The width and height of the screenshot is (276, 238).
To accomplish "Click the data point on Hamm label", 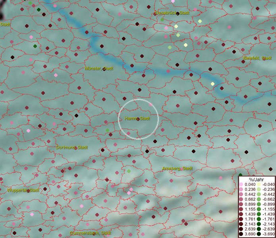I will [x=138, y=119].
